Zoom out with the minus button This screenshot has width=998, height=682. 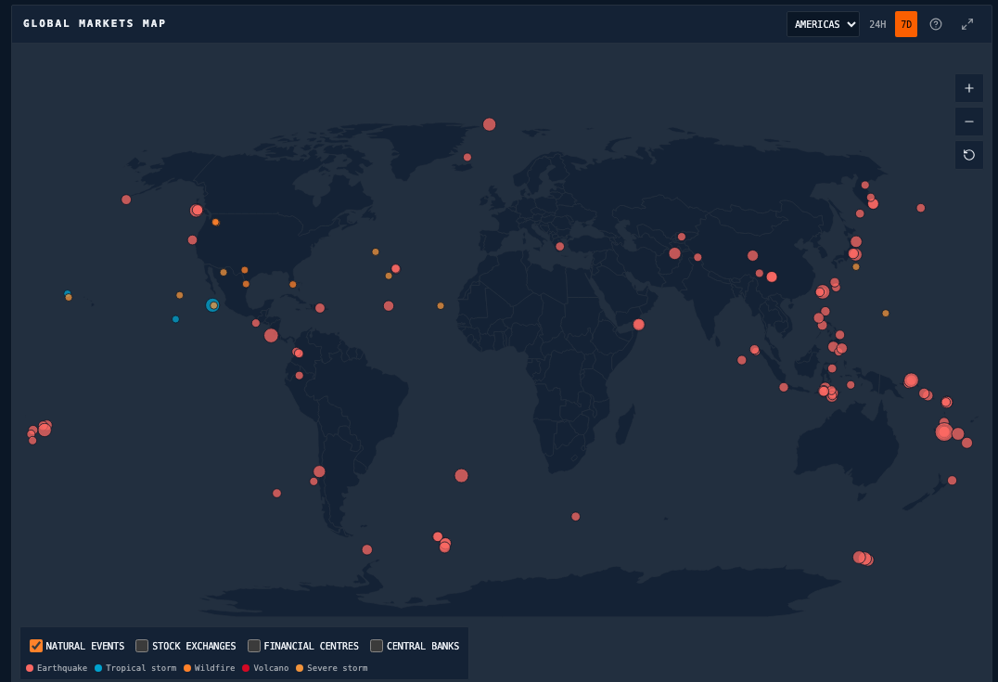point(968,122)
